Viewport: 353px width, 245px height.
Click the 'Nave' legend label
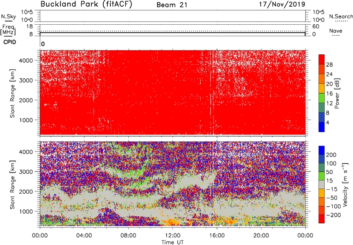tap(336, 31)
